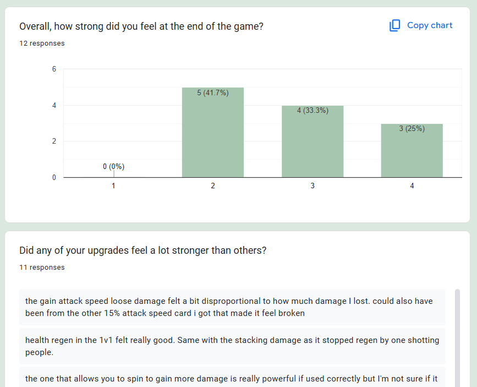Click the bar labeled 4 (33.3%)
Screen dimensions: 477x387
(312, 141)
